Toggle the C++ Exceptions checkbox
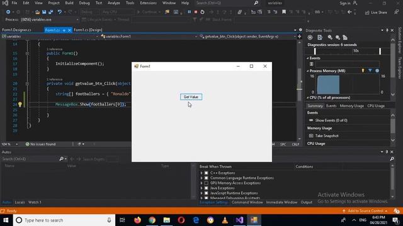Viewport: 403px width, 226px height. [206, 173]
